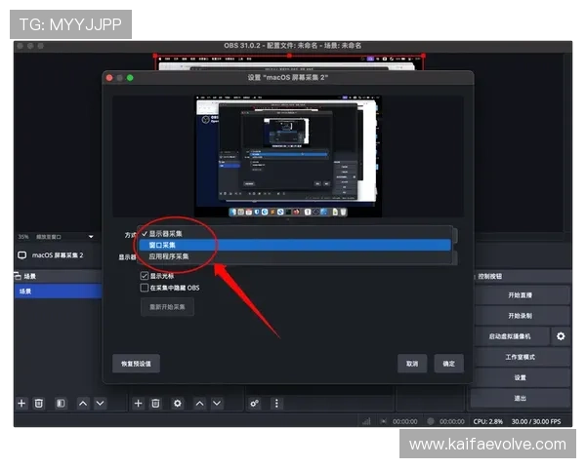Delete source with the trash icon
The width and height of the screenshot is (586, 468).
[156, 403]
